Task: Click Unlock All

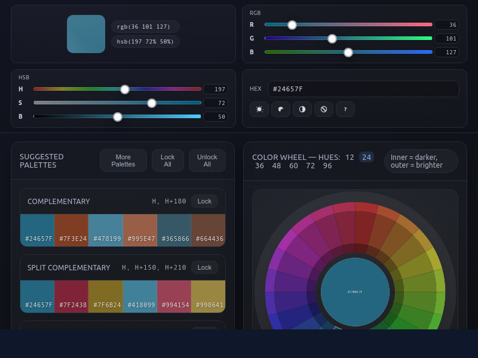Action: (207, 160)
